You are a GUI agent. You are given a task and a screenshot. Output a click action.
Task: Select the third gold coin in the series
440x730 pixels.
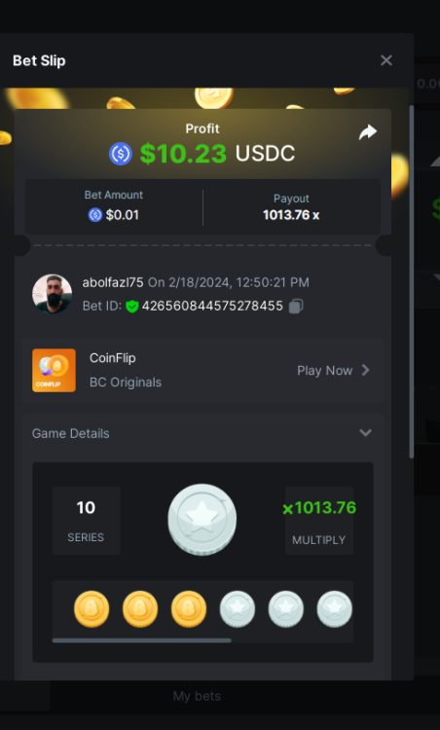[x=189, y=609]
